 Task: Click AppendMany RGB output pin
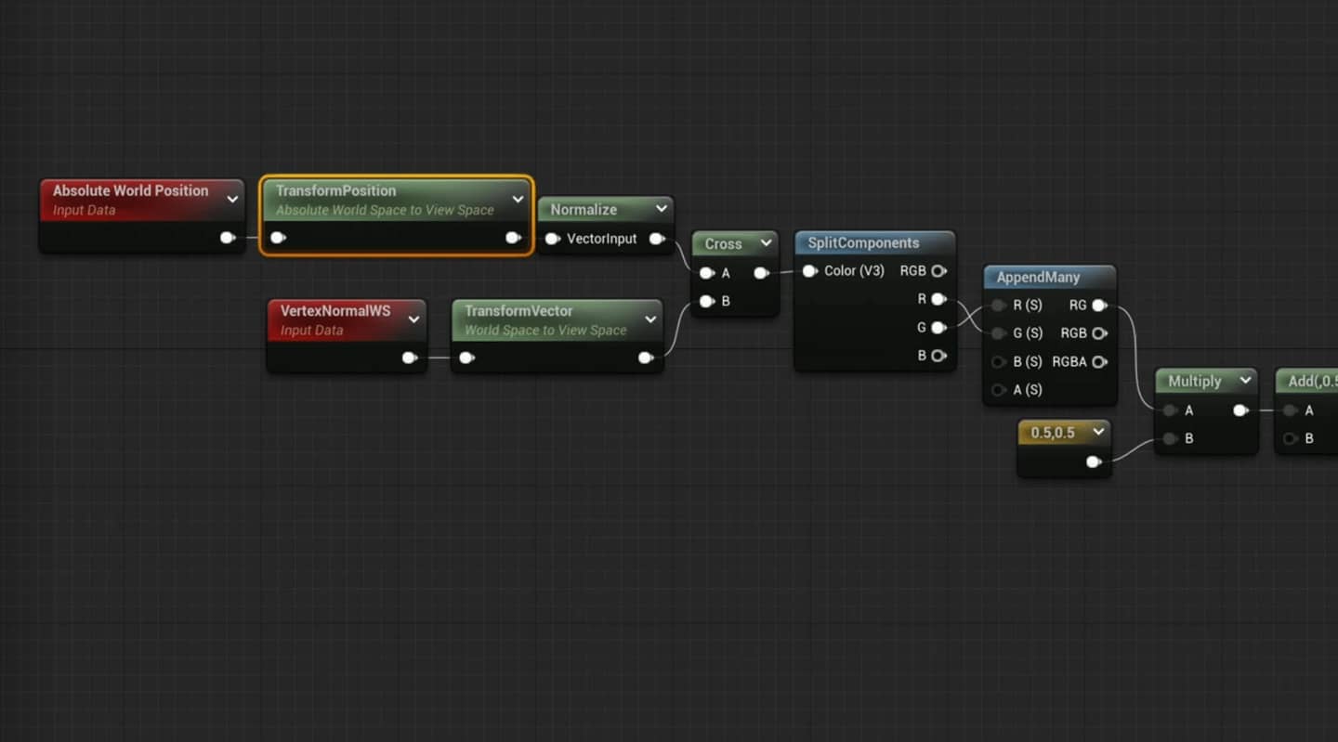pyautogui.click(x=1099, y=332)
